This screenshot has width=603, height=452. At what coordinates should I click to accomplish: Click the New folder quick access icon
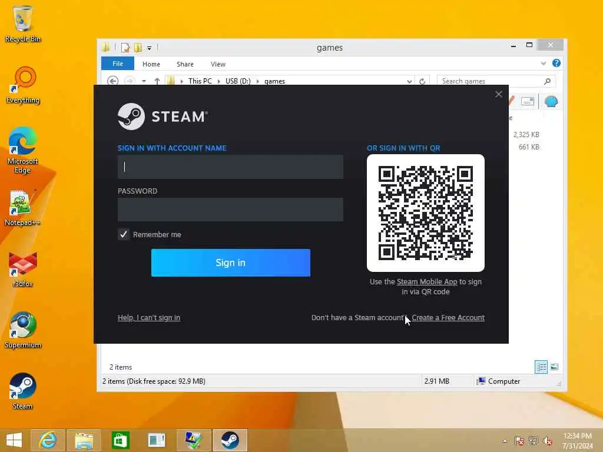coord(138,48)
